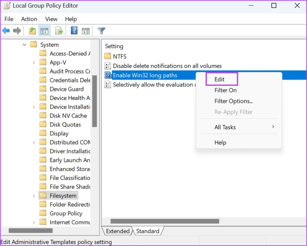Screen dimensions: 307x246
Task: Select the File Share Shadow Copy tree item
Action: 70,187
